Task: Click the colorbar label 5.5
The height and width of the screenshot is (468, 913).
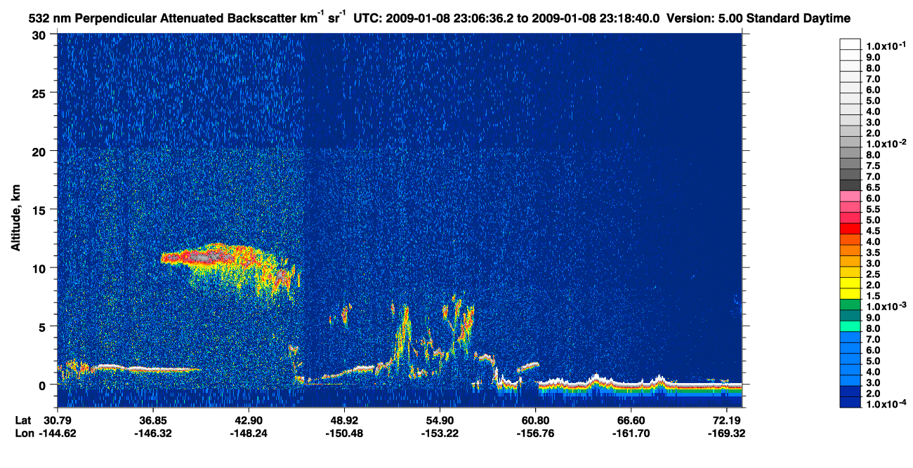Action: click(874, 209)
